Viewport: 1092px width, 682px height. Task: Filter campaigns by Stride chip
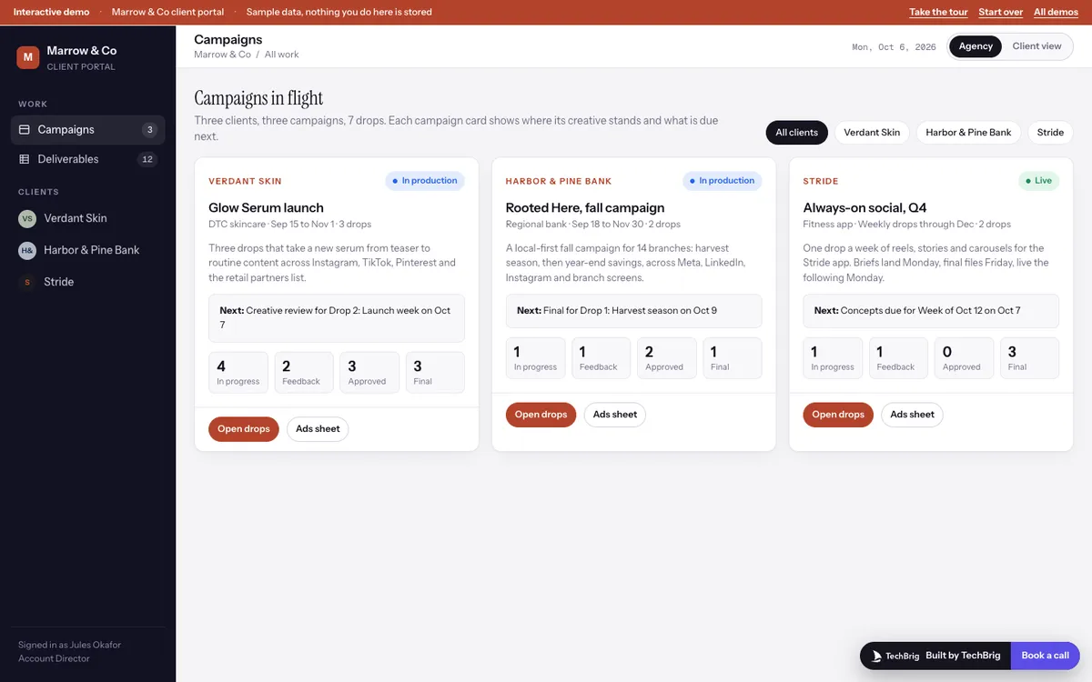(1050, 133)
